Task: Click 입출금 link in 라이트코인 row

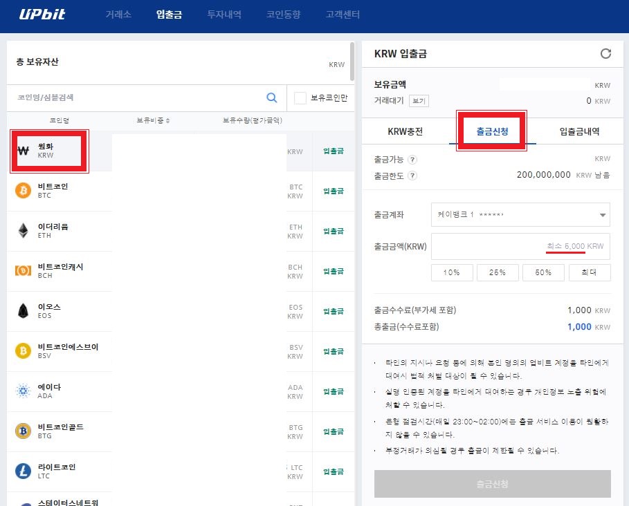Action: coord(334,471)
